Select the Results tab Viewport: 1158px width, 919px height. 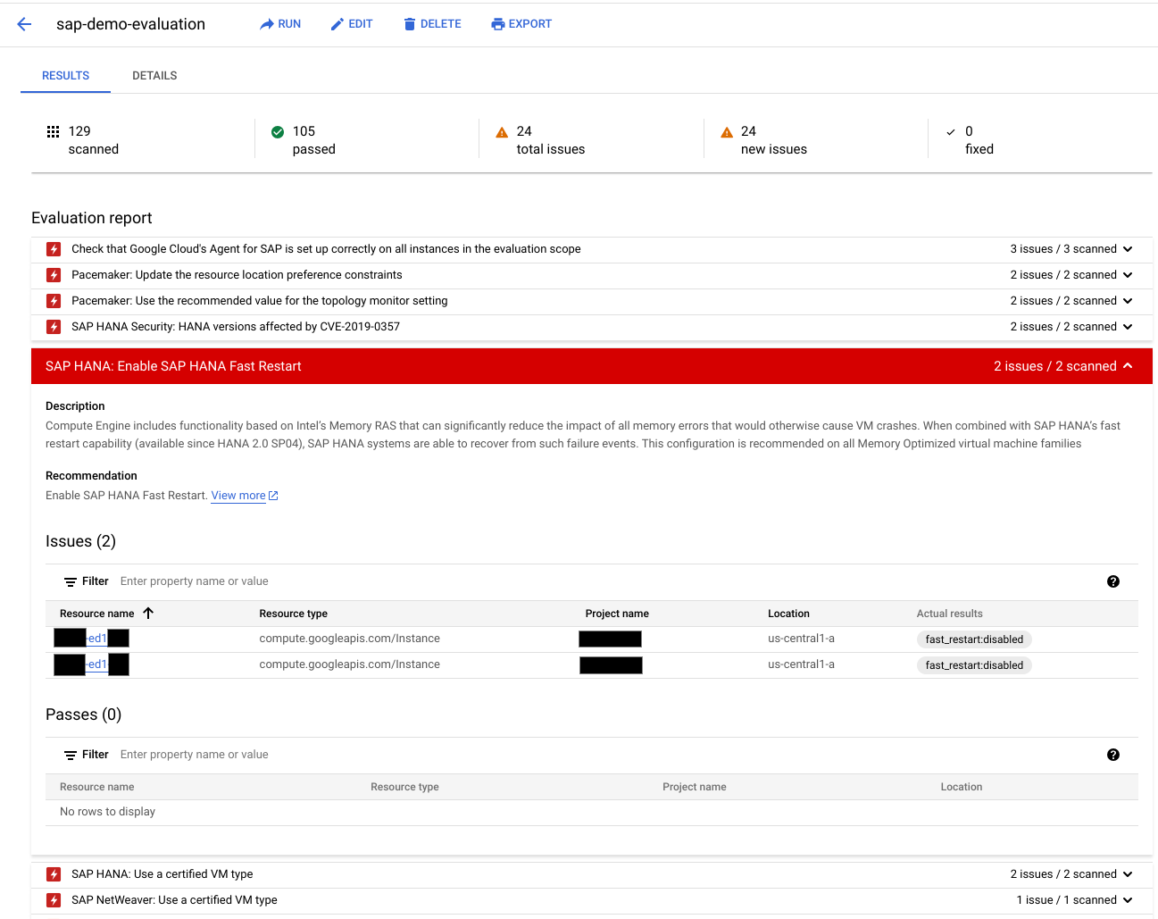(65, 76)
